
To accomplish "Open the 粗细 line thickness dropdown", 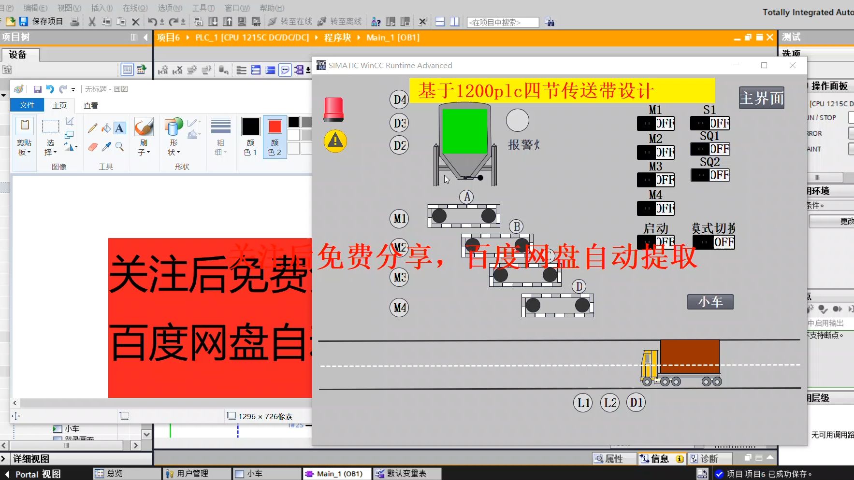I will [220, 147].
